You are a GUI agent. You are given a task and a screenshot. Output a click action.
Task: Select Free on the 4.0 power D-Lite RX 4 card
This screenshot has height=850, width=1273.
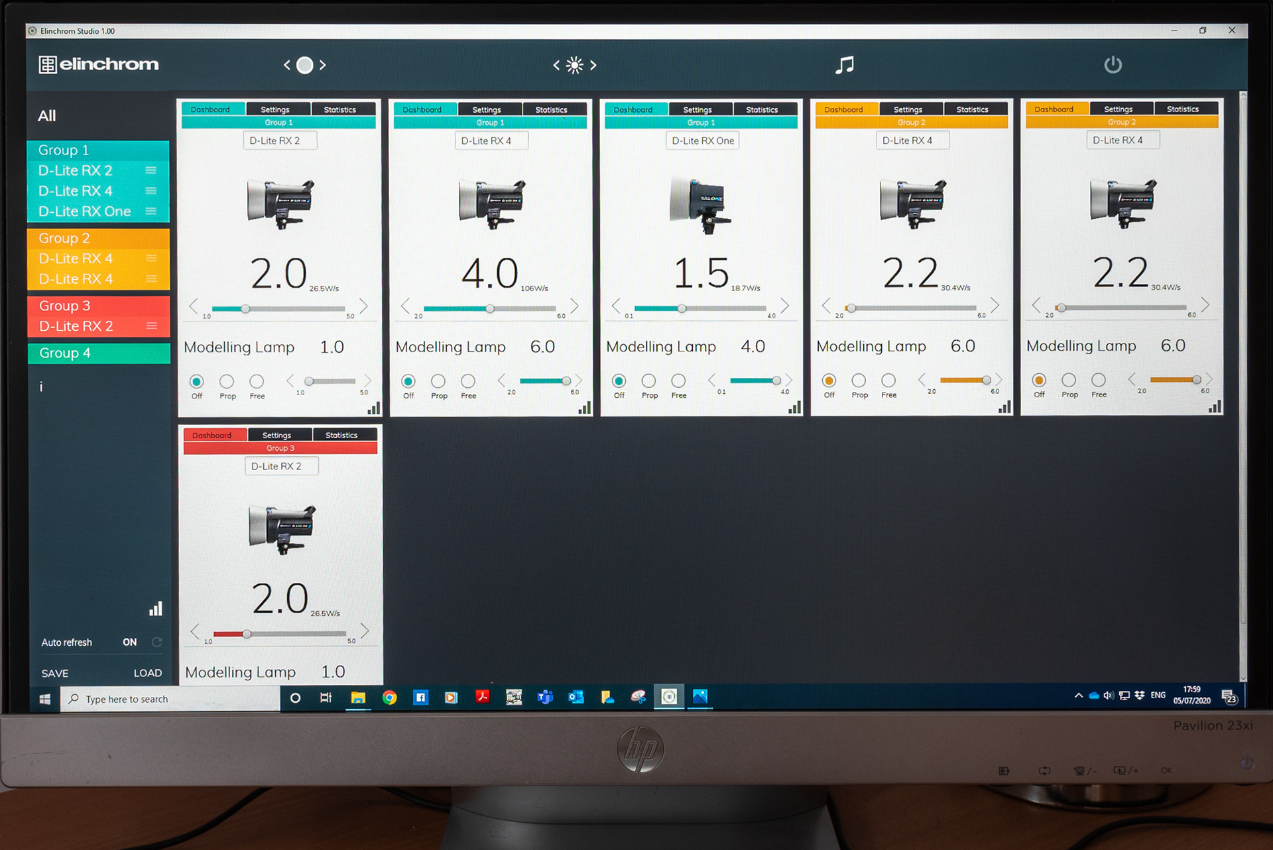click(468, 381)
